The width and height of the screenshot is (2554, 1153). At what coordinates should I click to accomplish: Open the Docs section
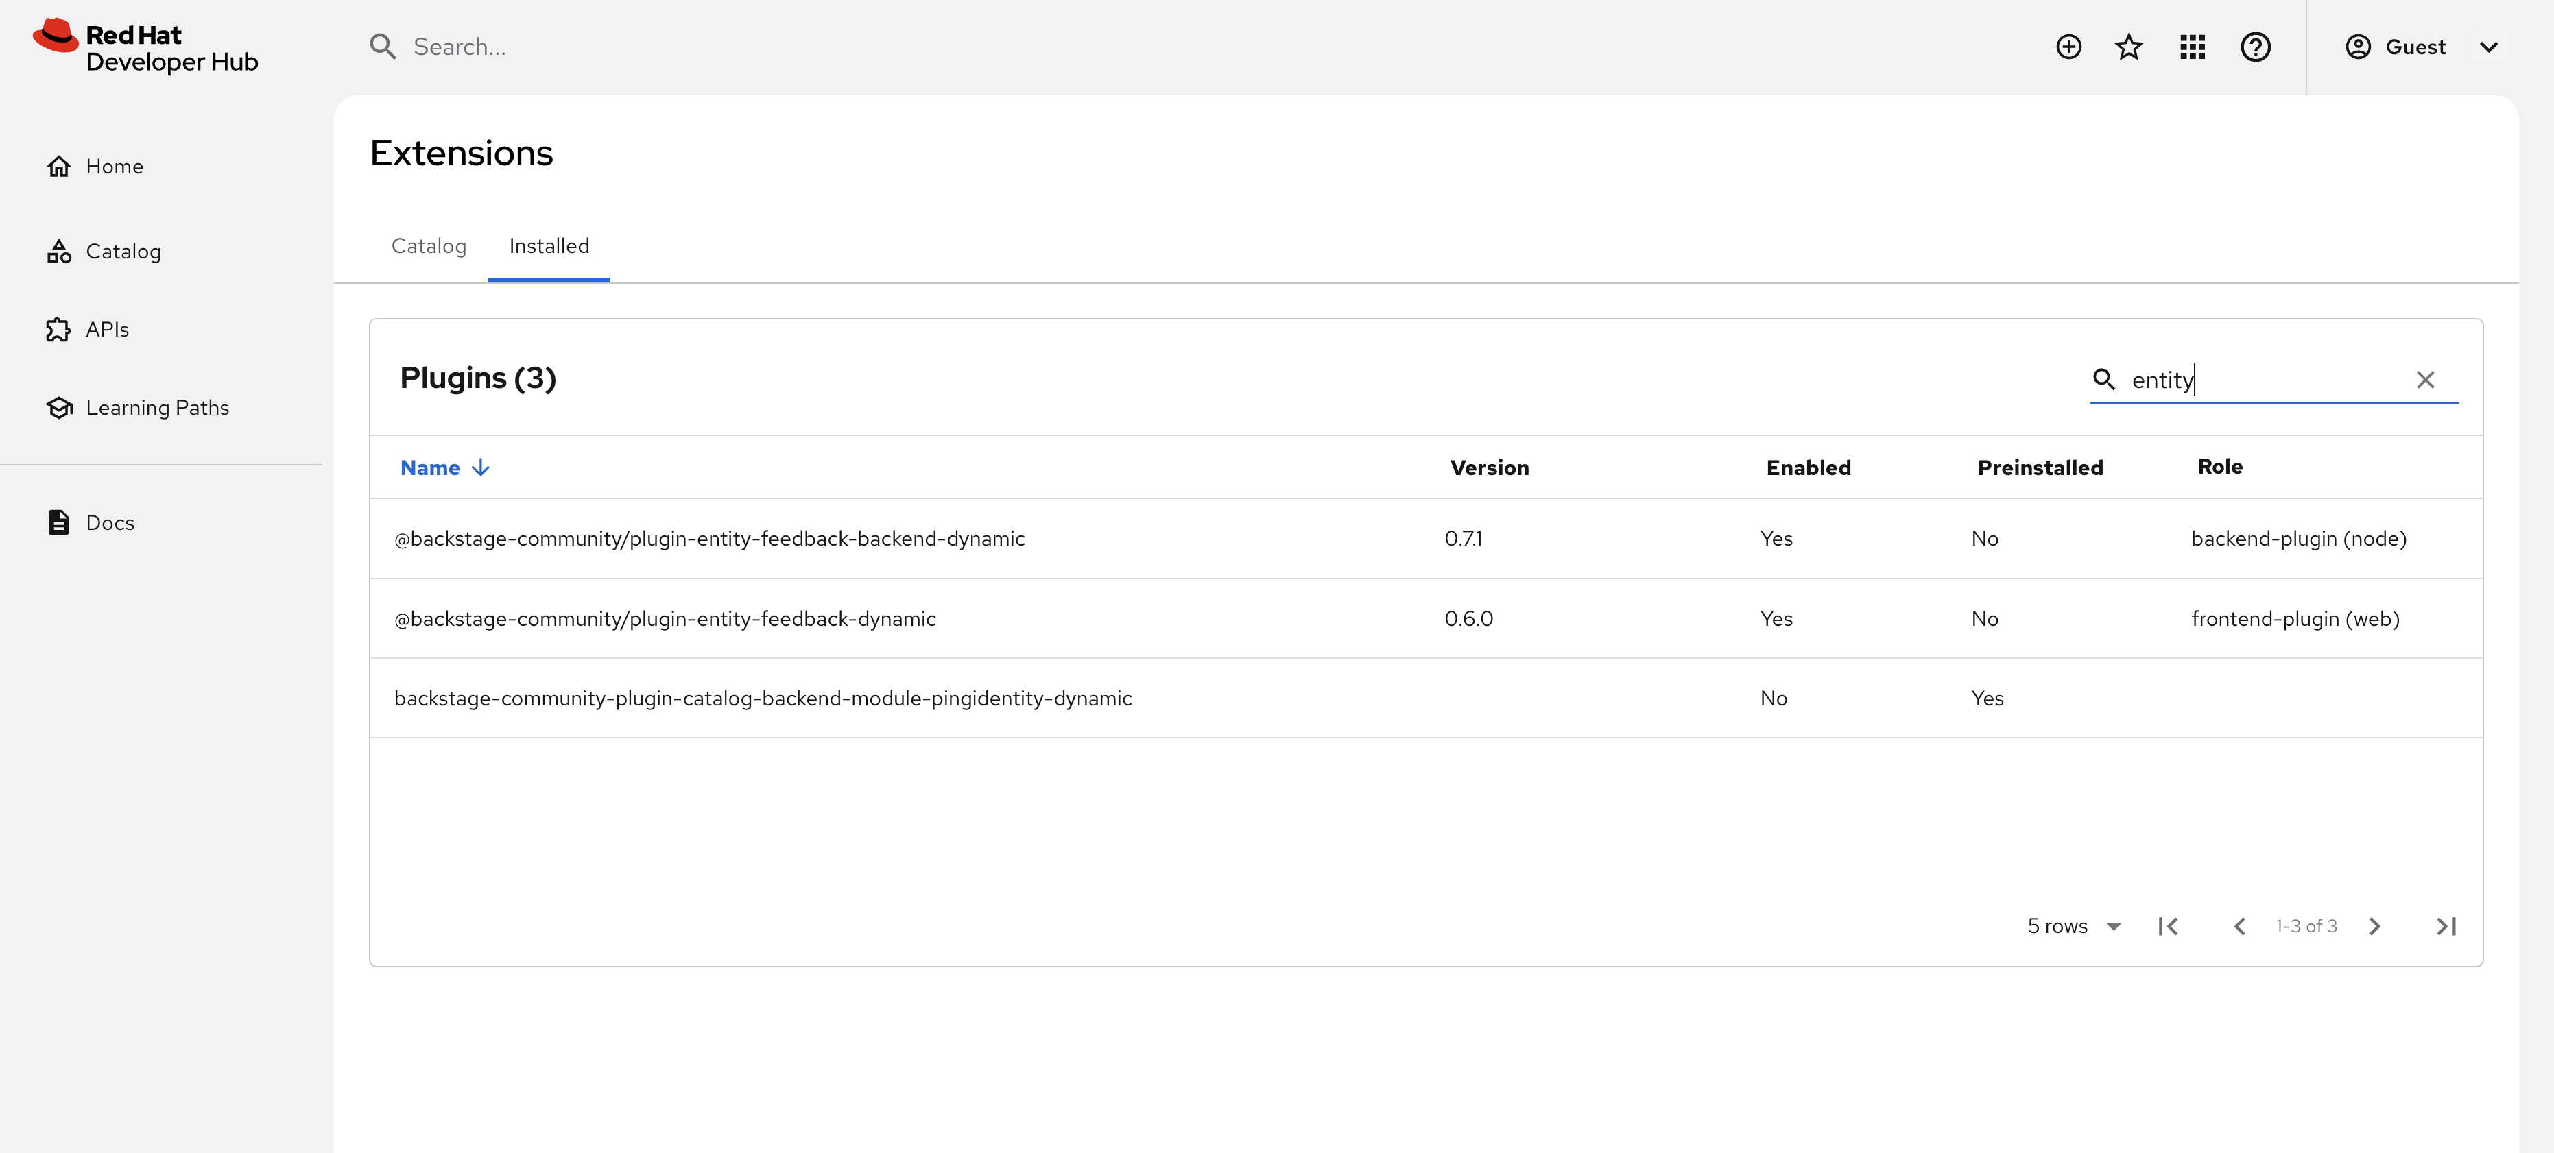pyautogui.click(x=109, y=522)
